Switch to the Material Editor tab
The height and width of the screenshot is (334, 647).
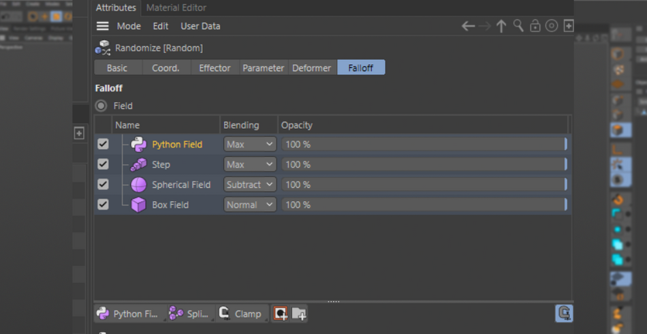point(176,7)
